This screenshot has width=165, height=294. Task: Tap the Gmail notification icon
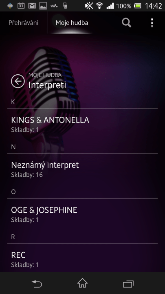click(32, 6)
